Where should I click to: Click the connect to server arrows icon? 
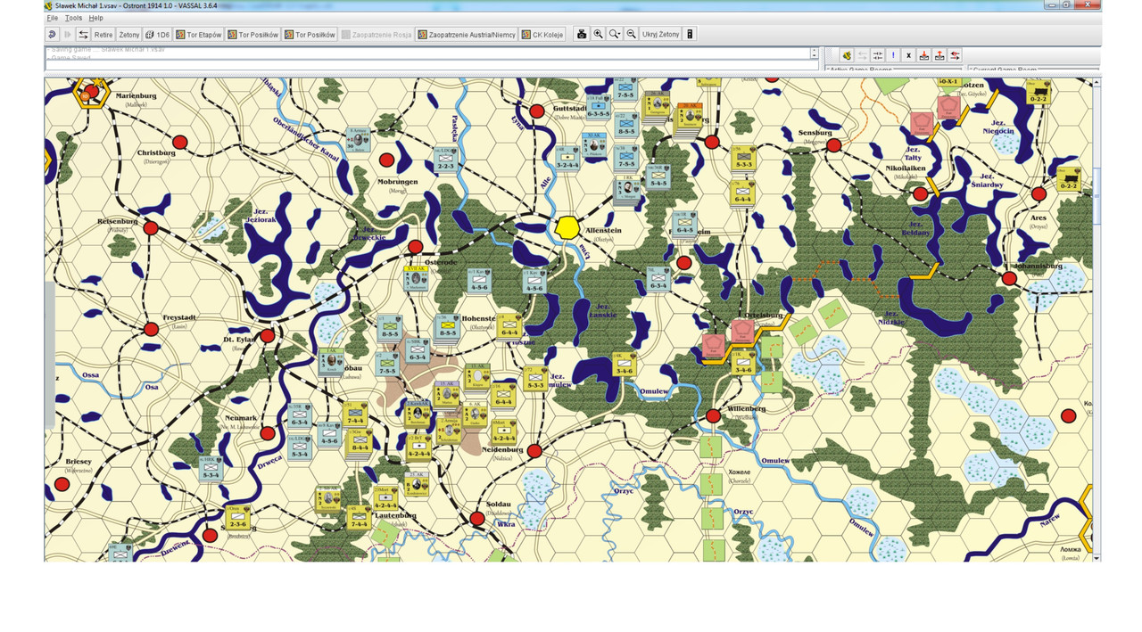tap(83, 35)
